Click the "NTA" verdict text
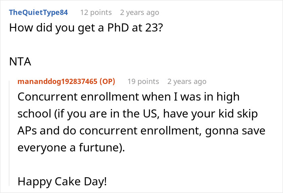 [20, 62]
